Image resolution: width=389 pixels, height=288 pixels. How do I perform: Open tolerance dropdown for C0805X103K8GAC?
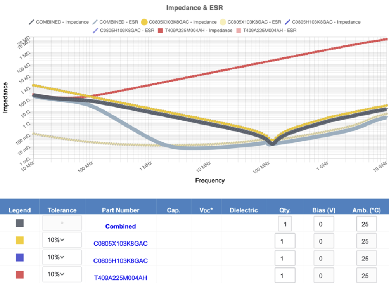(62, 240)
